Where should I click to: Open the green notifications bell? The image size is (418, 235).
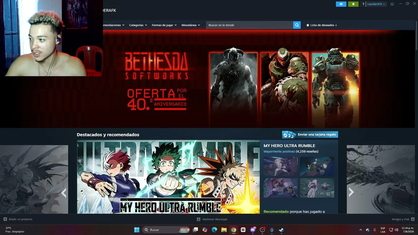click(x=353, y=4)
